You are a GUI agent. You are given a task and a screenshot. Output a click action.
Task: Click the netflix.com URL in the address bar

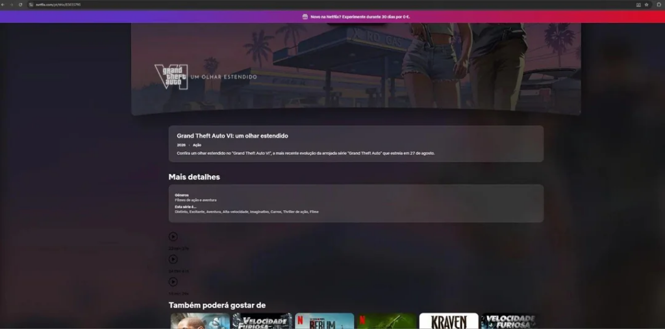[58, 5]
